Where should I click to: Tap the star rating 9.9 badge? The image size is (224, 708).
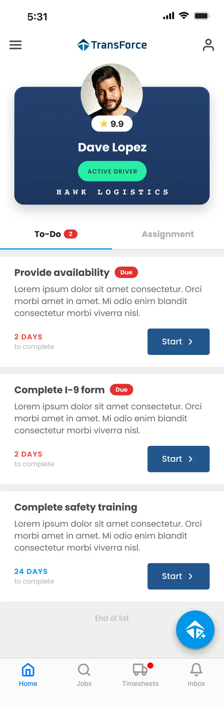[112, 124]
